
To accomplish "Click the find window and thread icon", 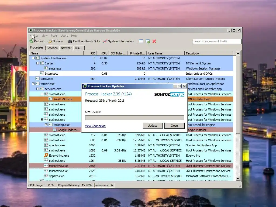I will (x=148, y=41).
